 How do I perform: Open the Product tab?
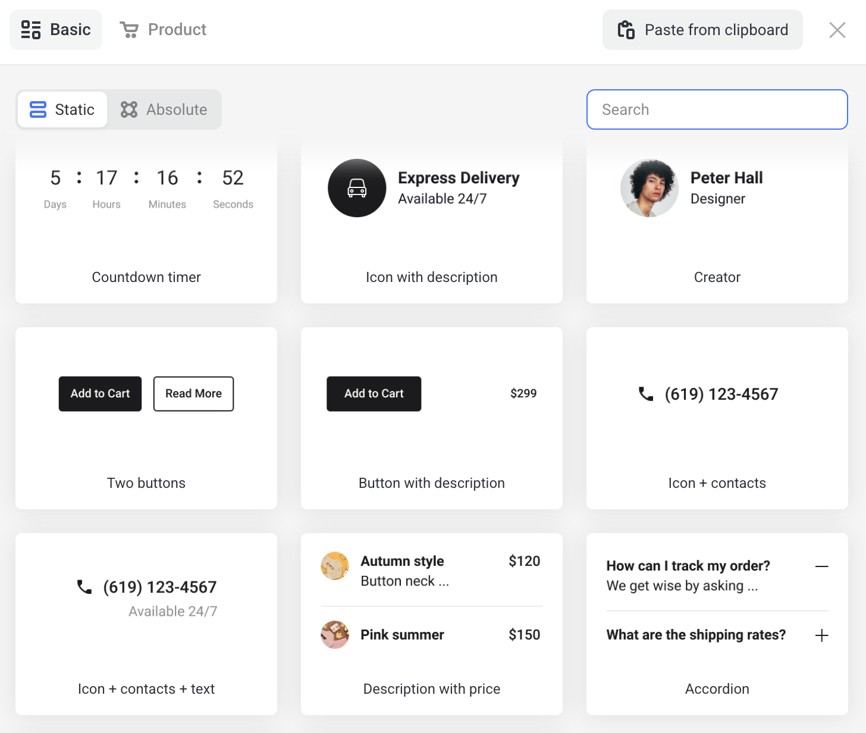click(163, 30)
